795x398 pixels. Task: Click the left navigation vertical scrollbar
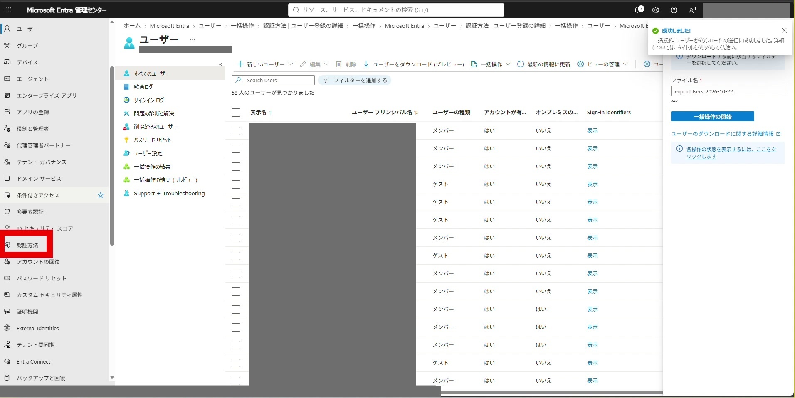pos(112,156)
